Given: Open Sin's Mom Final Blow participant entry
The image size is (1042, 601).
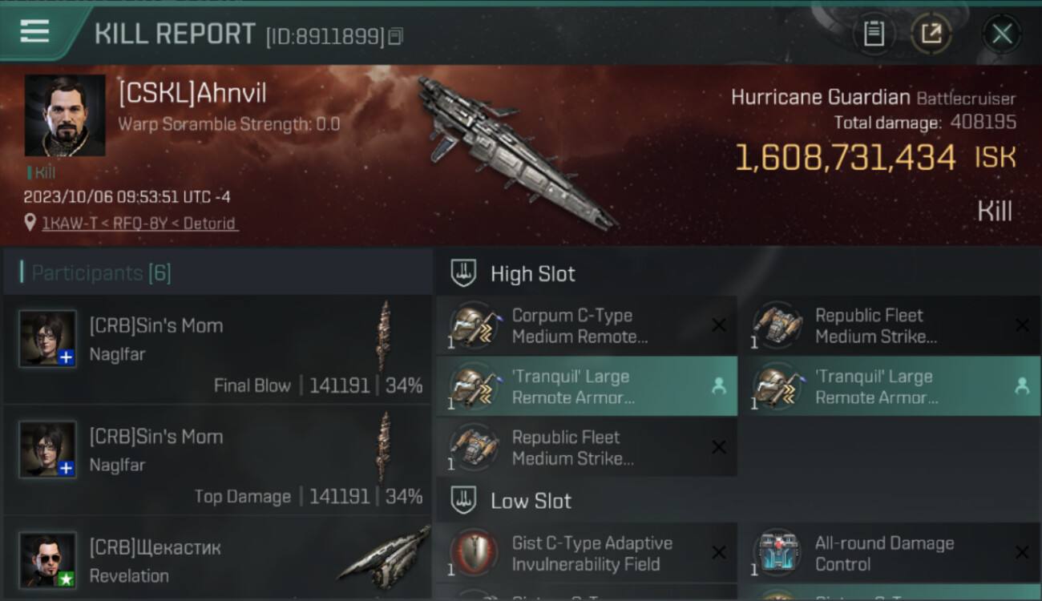Looking at the screenshot, I should 218,349.
